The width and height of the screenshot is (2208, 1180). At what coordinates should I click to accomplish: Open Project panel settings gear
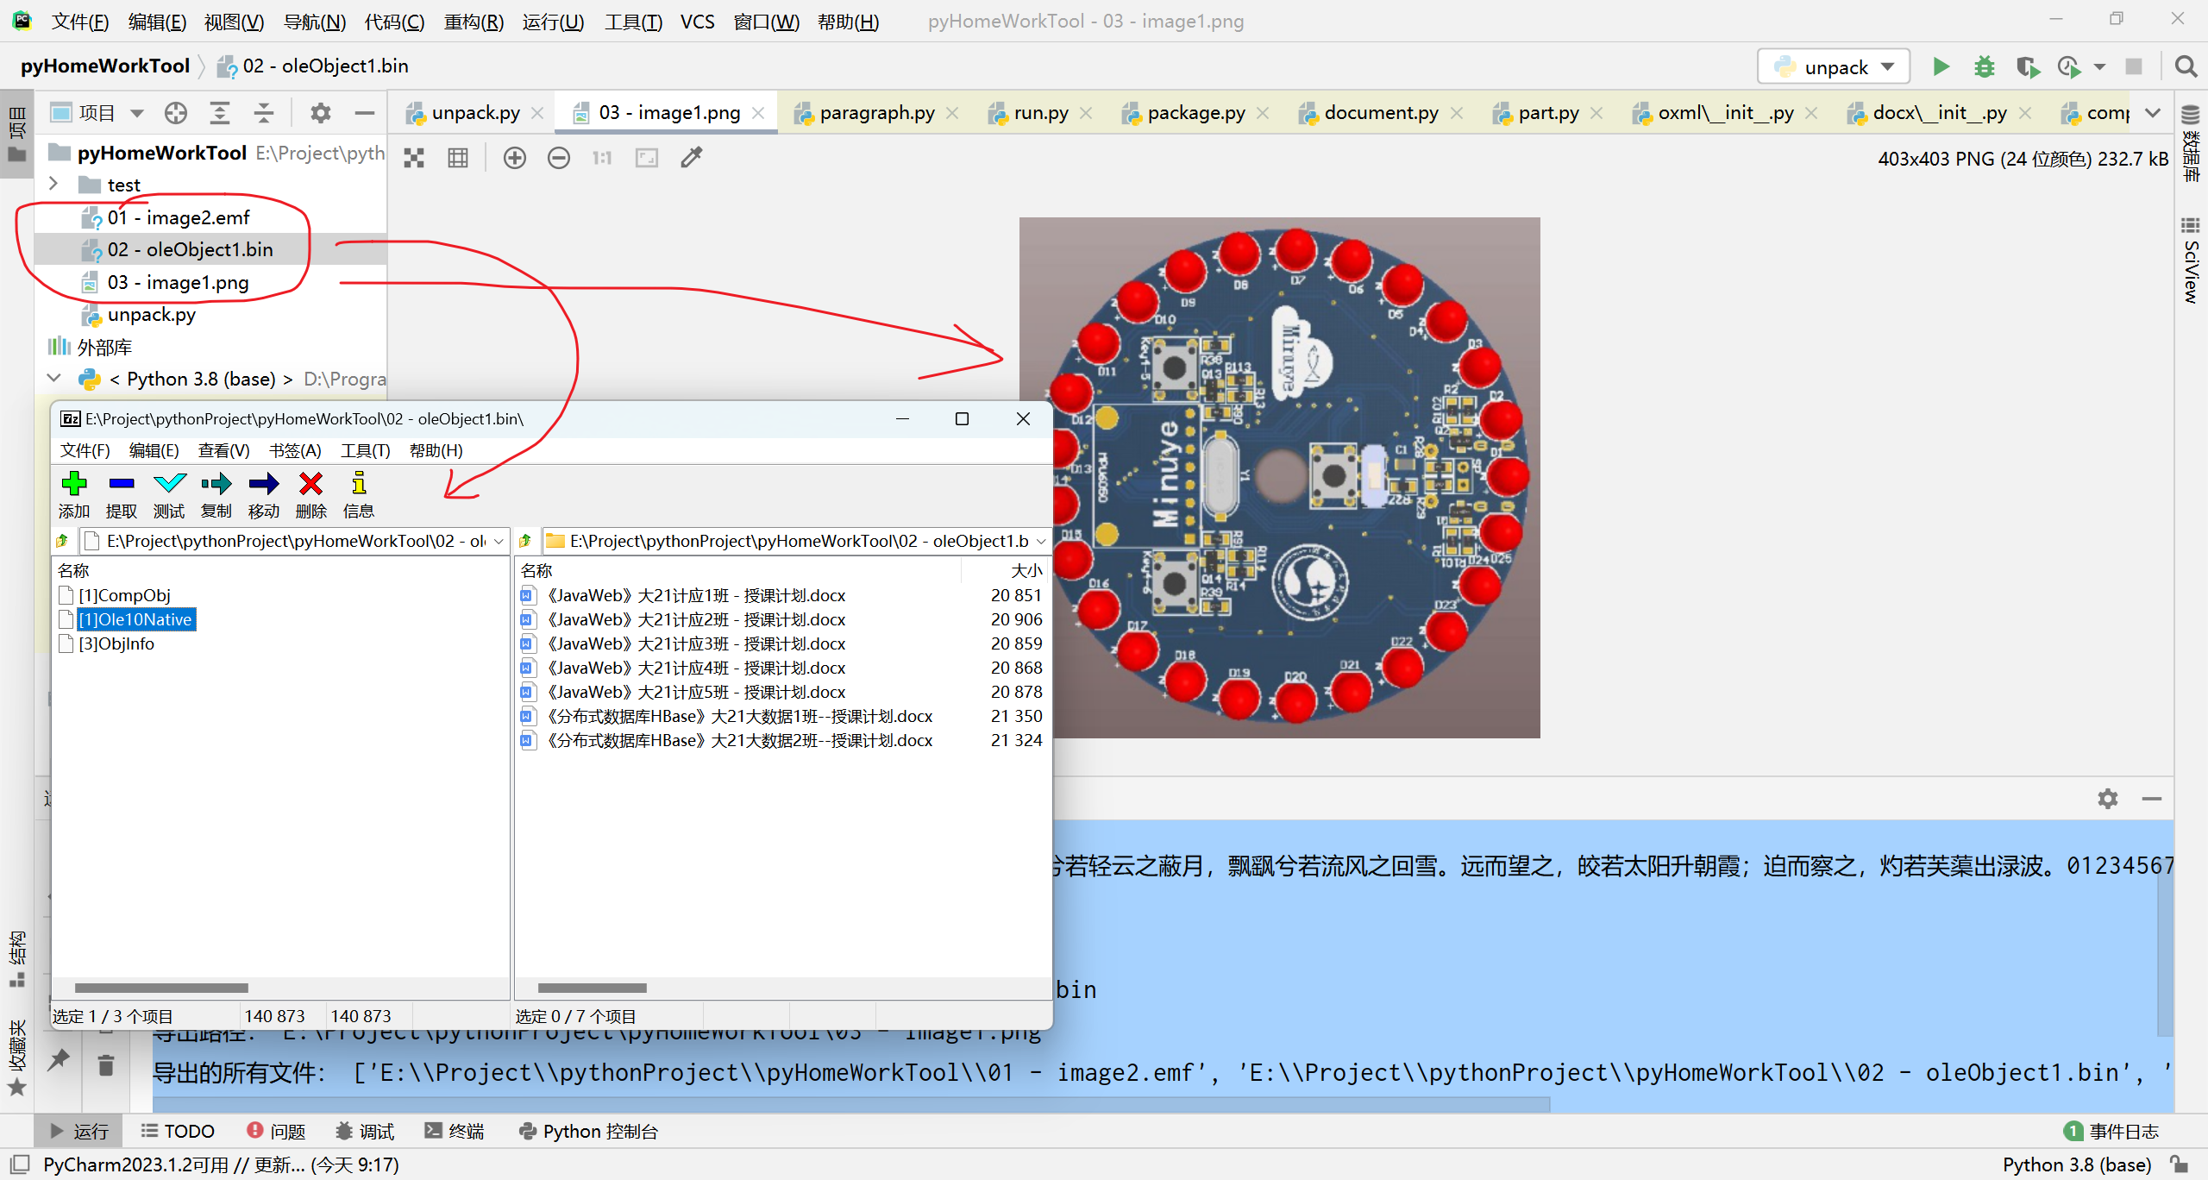[321, 113]
